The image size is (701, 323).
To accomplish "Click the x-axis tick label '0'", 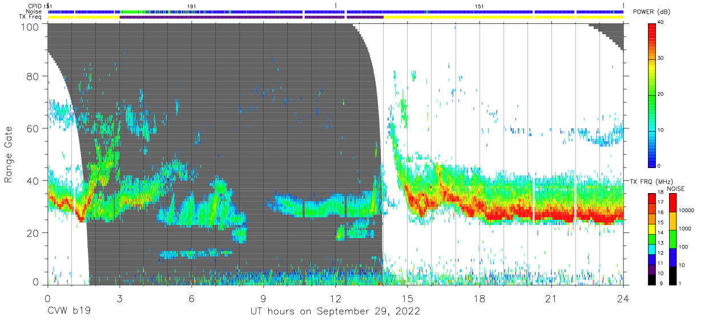I will 47,299.
